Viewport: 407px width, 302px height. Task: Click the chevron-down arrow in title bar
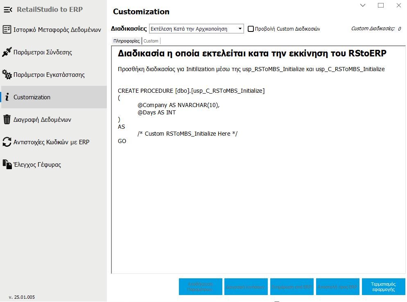click(x=363, y=5)
